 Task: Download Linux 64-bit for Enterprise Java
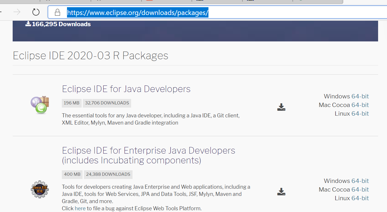(x=360, y=198)
